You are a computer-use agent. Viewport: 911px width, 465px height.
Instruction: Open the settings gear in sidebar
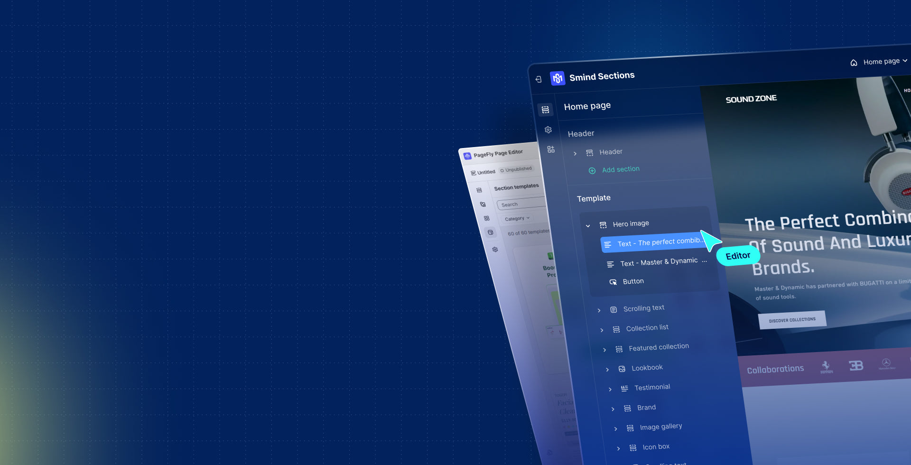point(548,130)
